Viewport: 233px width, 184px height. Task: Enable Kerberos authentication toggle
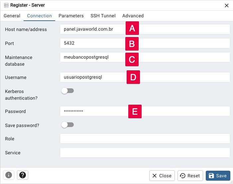pos(67,91)
